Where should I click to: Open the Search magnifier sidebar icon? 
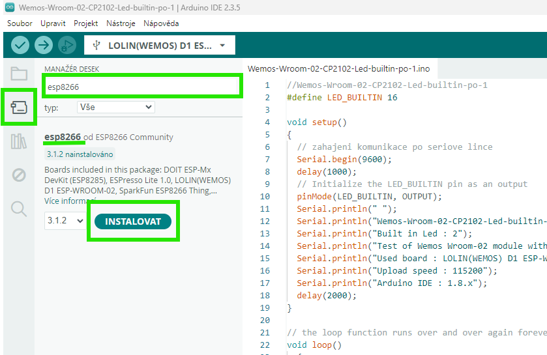[19, 208]
